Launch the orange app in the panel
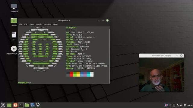The width and height of the screenshot is (193, 108). [15, 105]
